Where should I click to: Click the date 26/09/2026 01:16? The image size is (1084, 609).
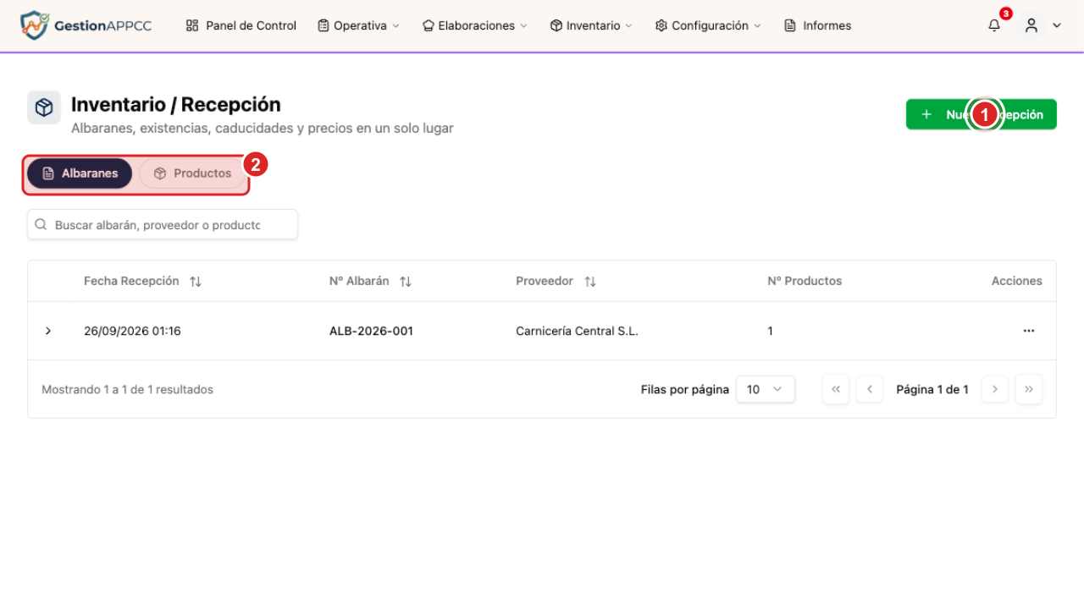[132, 331]
